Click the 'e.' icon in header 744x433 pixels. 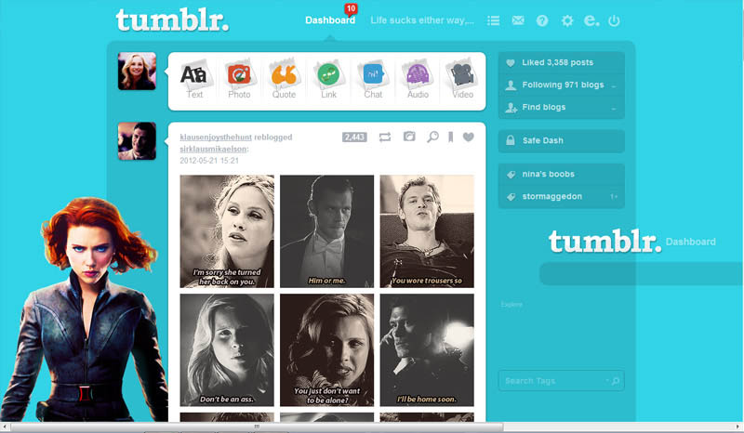pos(591,20)
